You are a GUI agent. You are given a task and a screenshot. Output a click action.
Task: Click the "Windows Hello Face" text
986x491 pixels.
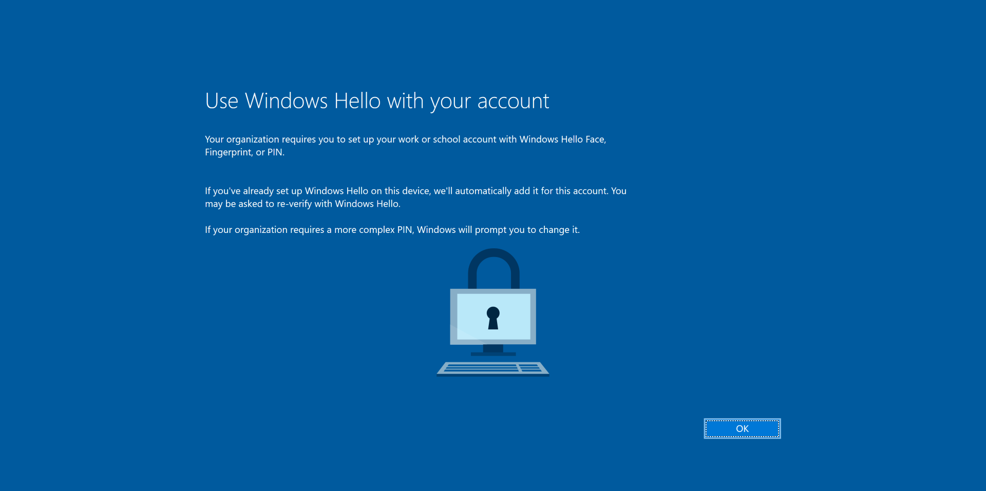(x=562, y=140)
